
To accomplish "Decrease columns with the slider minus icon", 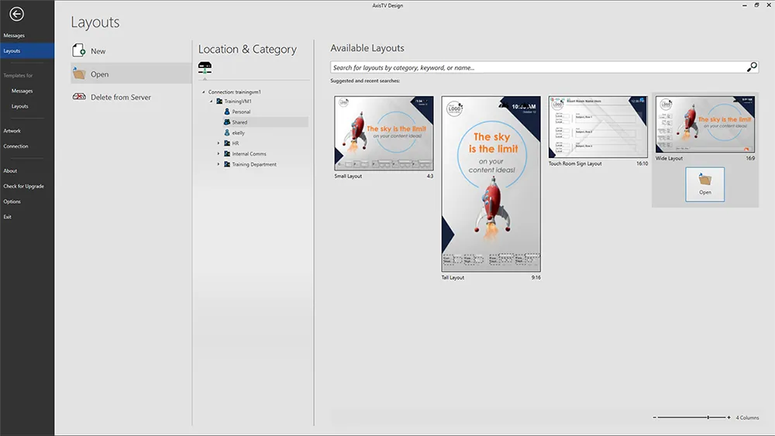I will click(654, 417).
